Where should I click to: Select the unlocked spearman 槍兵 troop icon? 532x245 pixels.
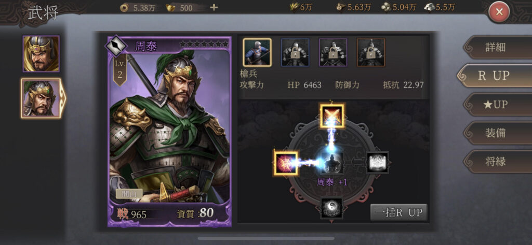pyautogui.click(x=257, y=52)
